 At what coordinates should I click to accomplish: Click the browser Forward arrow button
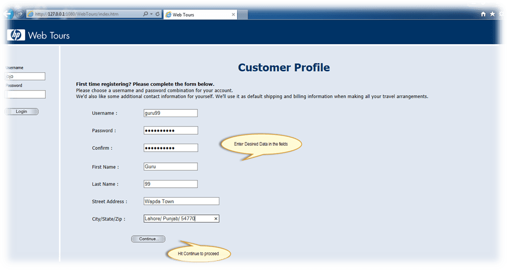(19, 14)
